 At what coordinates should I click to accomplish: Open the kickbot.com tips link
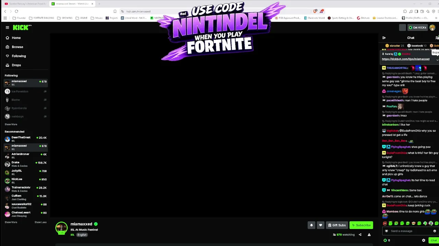tap(406, 59)
